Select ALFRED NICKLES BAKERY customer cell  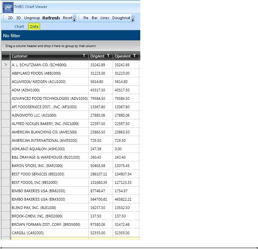pos(49,123)
